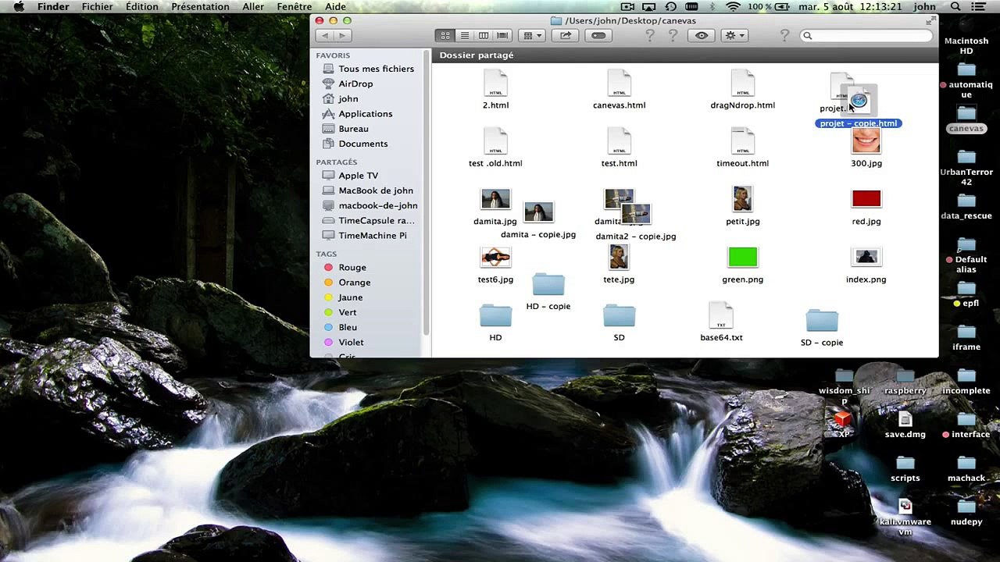The height and width of the screenshot is (562, 1000).
Task: Select the Bleu tag in sidebar
Action: [x=348, y=327]
